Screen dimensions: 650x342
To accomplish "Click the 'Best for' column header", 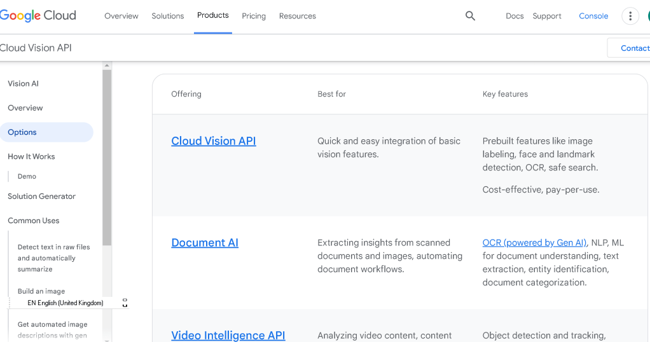I will tap(331, 94).
